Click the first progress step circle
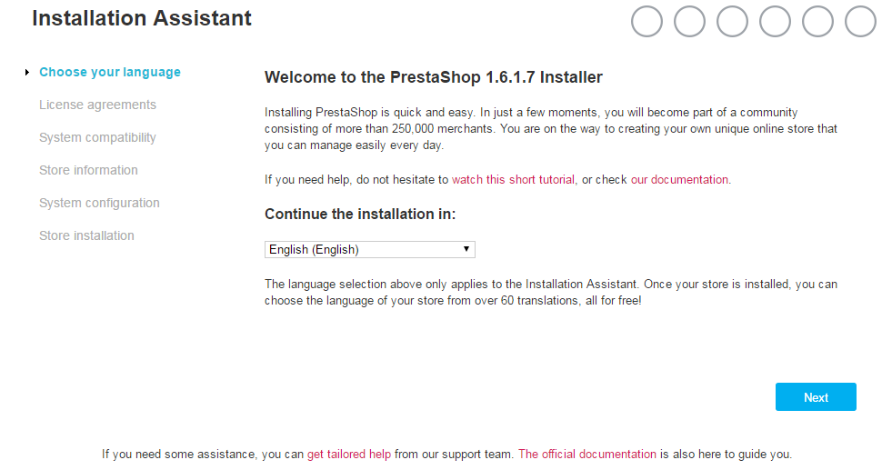 (x=646, y=22)
